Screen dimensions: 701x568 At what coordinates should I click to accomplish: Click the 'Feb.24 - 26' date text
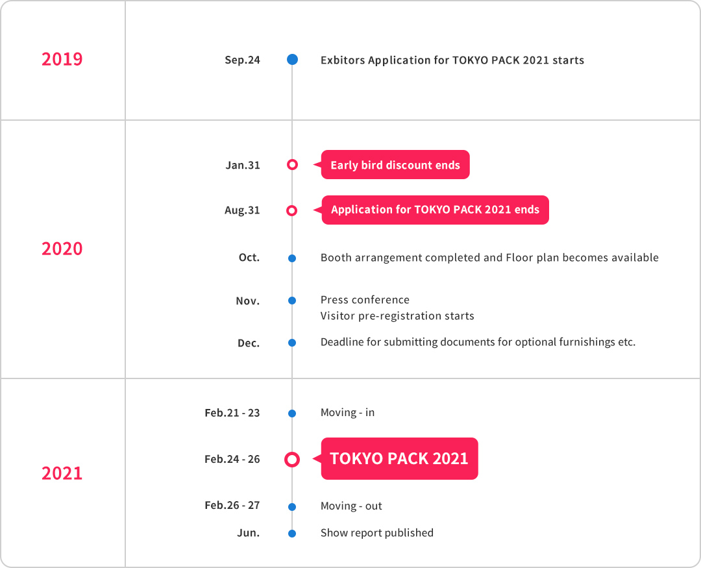(x=232, y=460)
